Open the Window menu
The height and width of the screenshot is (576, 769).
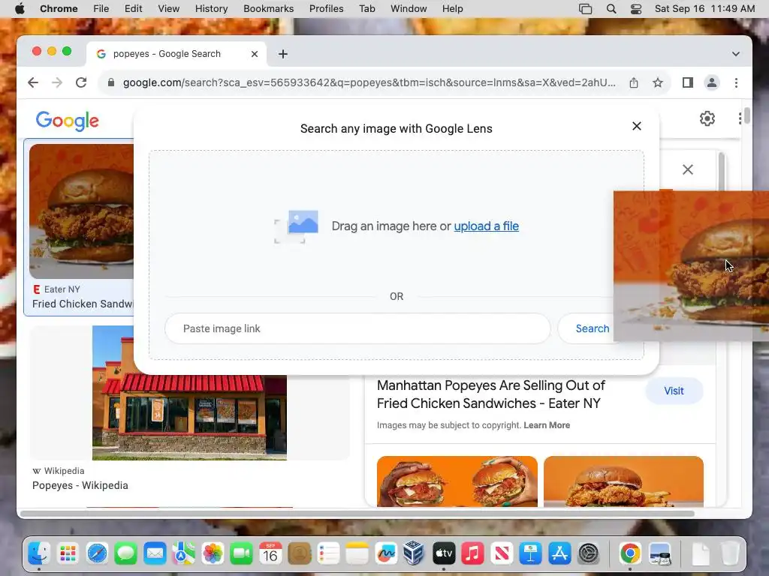point(409,9)
